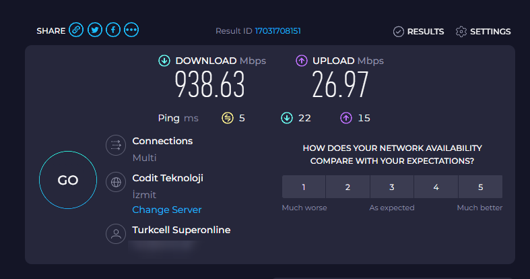The width and height of the screenshot is (530, 279).
Task: Open more share options ellipsis icon
Action: point(131,30)
